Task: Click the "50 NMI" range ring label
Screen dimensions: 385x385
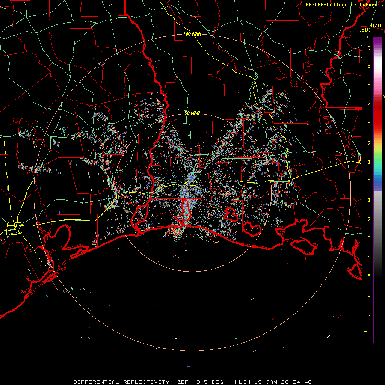Action: click(x=192, y=113)
